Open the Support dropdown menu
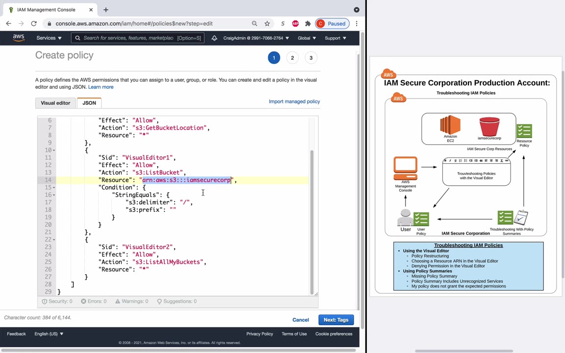565x353 pixels. coord(335,38)
